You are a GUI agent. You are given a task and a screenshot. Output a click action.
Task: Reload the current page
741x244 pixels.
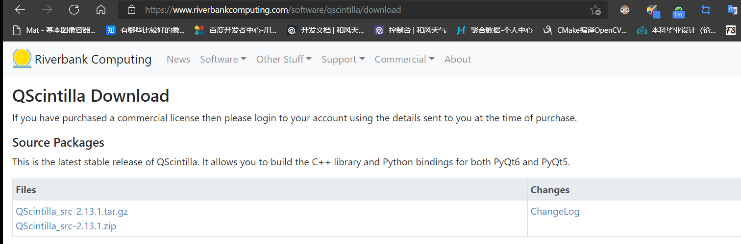74,9
